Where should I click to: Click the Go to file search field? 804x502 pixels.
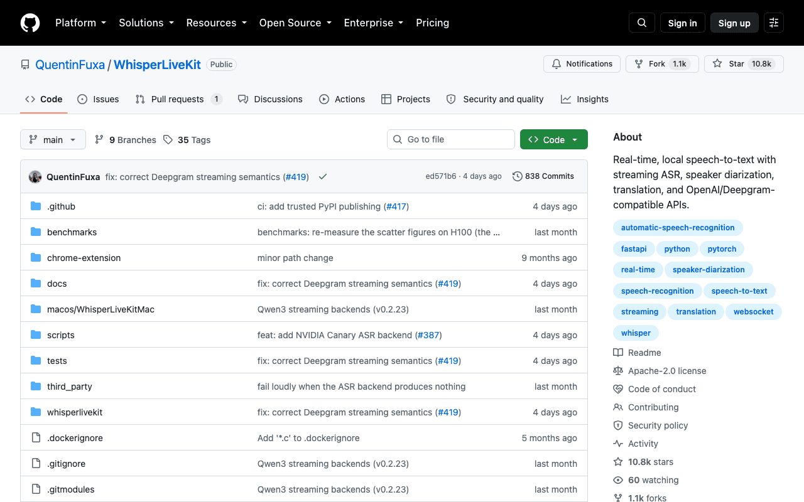point(451,139)
